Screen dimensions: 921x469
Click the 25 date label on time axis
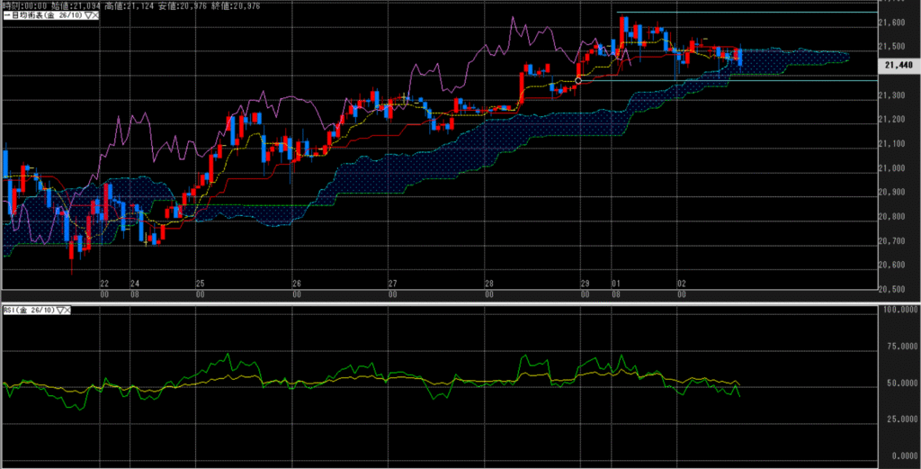tap(200, 283)
